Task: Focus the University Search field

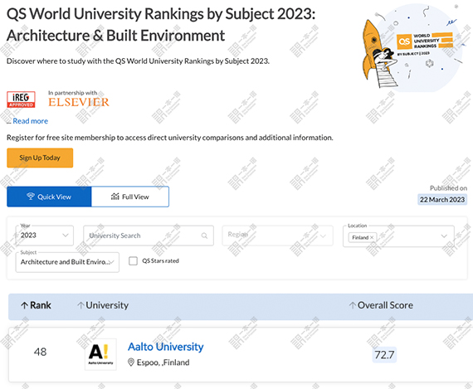Action: (149, 236)
